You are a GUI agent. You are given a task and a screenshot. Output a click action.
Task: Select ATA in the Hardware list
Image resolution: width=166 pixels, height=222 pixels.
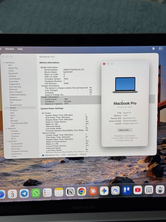coord(10,65)
